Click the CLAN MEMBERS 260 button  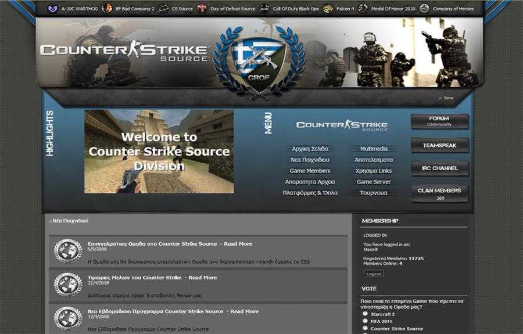pos(440,193)
